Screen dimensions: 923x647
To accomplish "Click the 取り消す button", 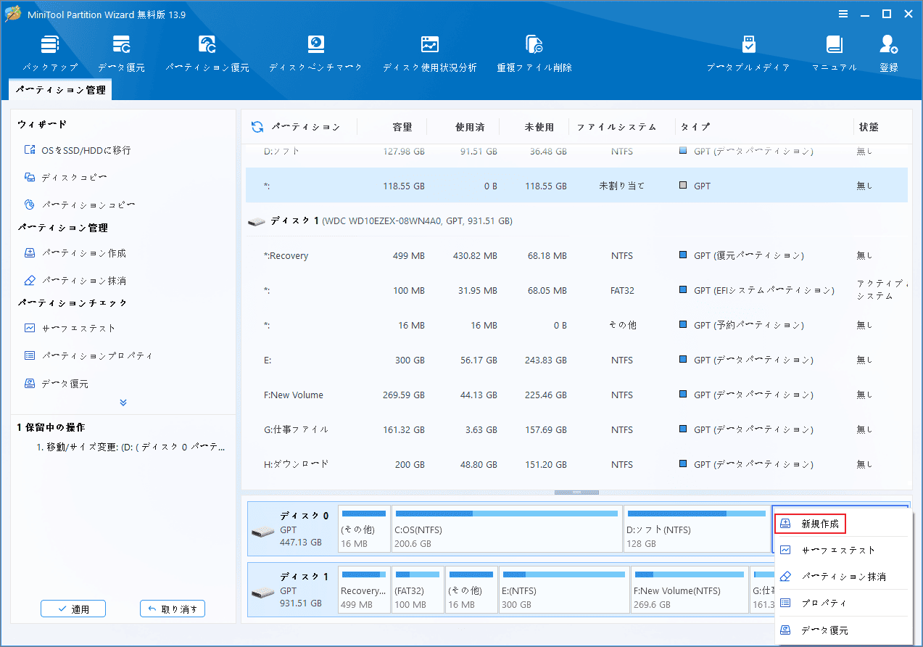I will 173,609.
